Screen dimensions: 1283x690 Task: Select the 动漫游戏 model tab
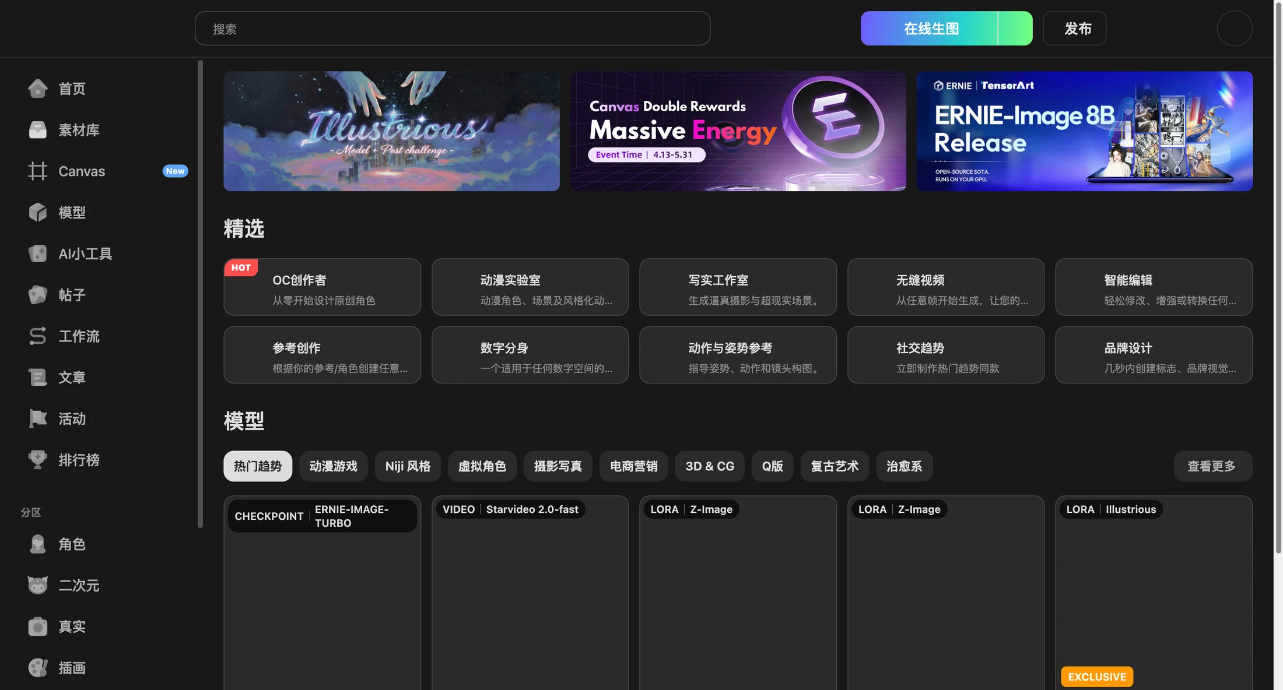334,466
